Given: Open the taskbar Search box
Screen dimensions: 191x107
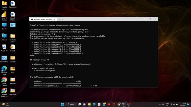Looking at the screenshot, I should 71,104.
